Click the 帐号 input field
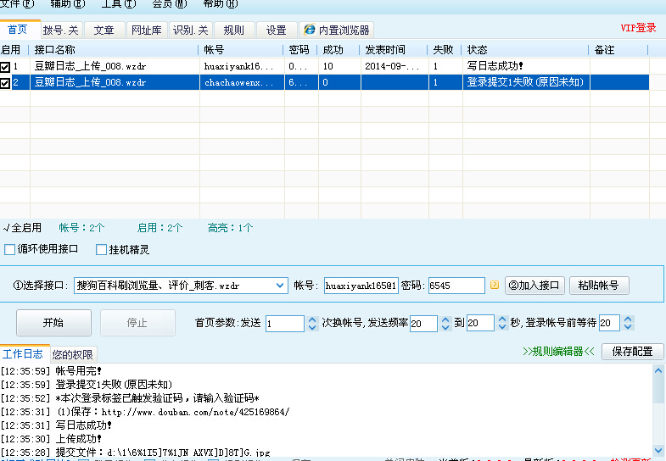Screen dimensions: 666x461 [361, 286]
